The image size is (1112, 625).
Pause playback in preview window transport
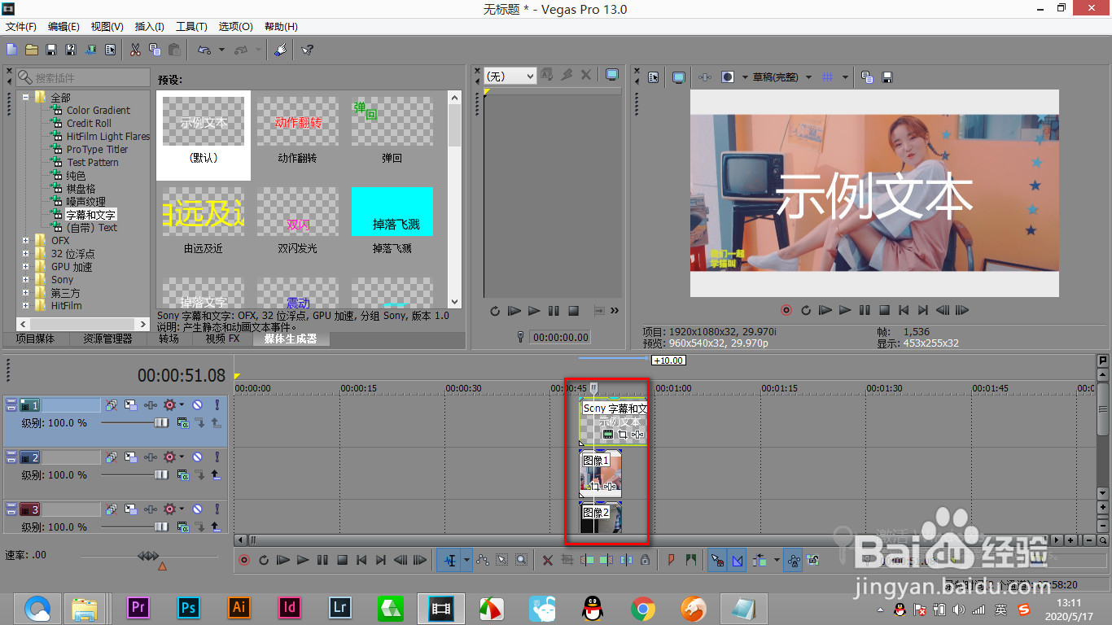pos(865,310)
